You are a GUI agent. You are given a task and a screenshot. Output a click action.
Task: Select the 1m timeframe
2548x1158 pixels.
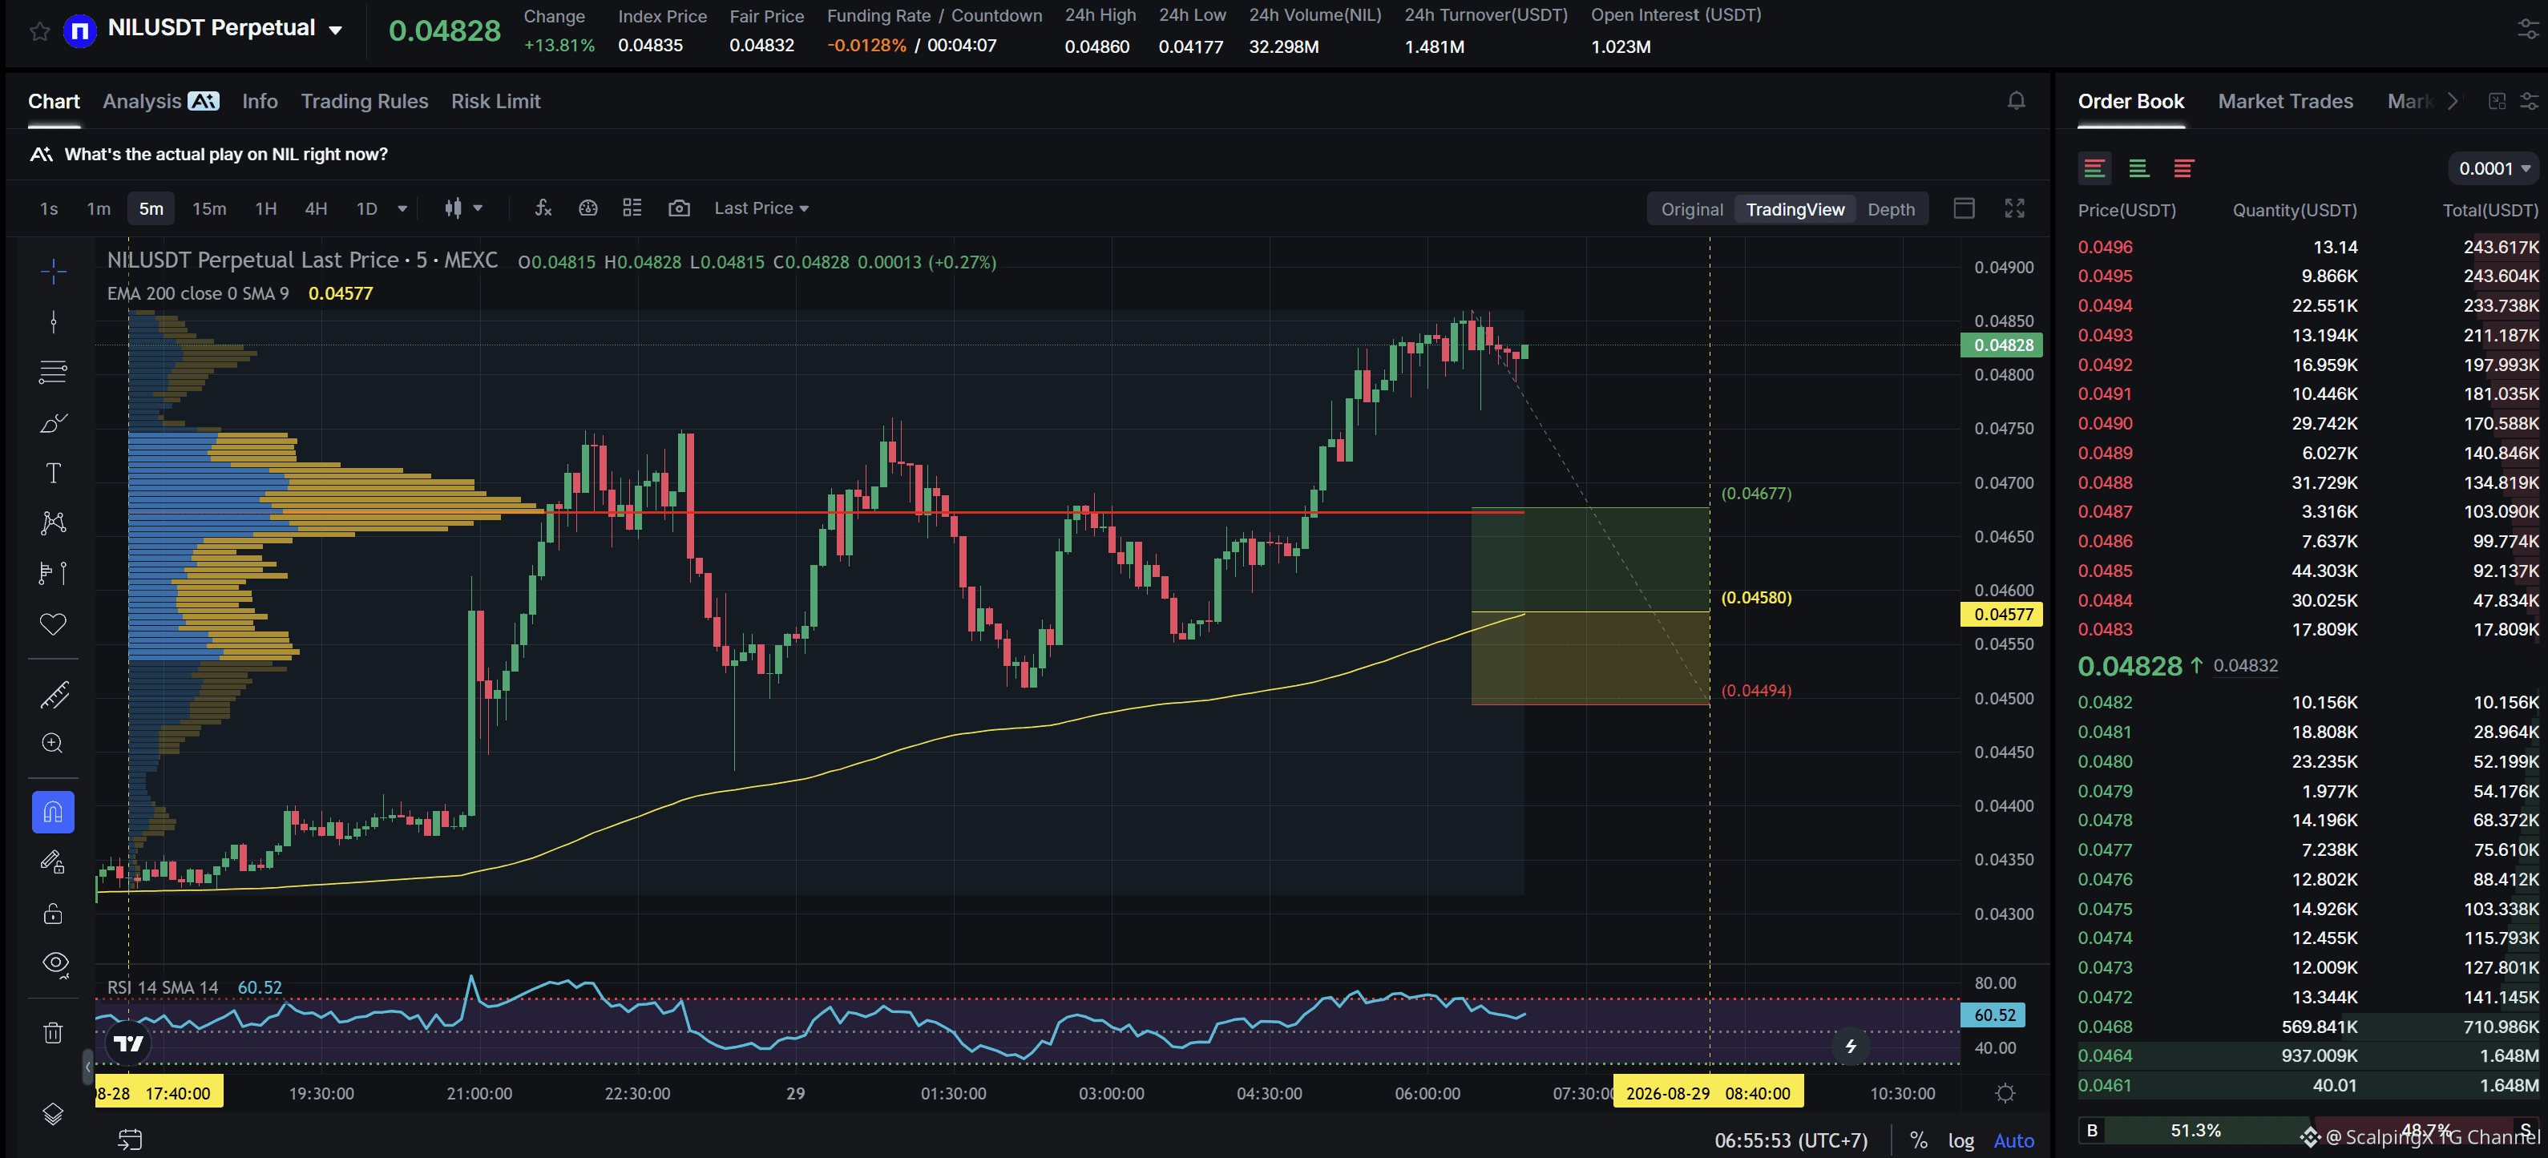tap(98, 208)
